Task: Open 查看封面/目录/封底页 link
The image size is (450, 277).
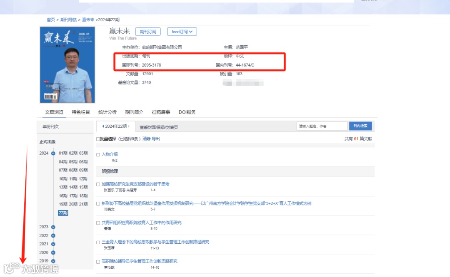Action: [159, 127]
